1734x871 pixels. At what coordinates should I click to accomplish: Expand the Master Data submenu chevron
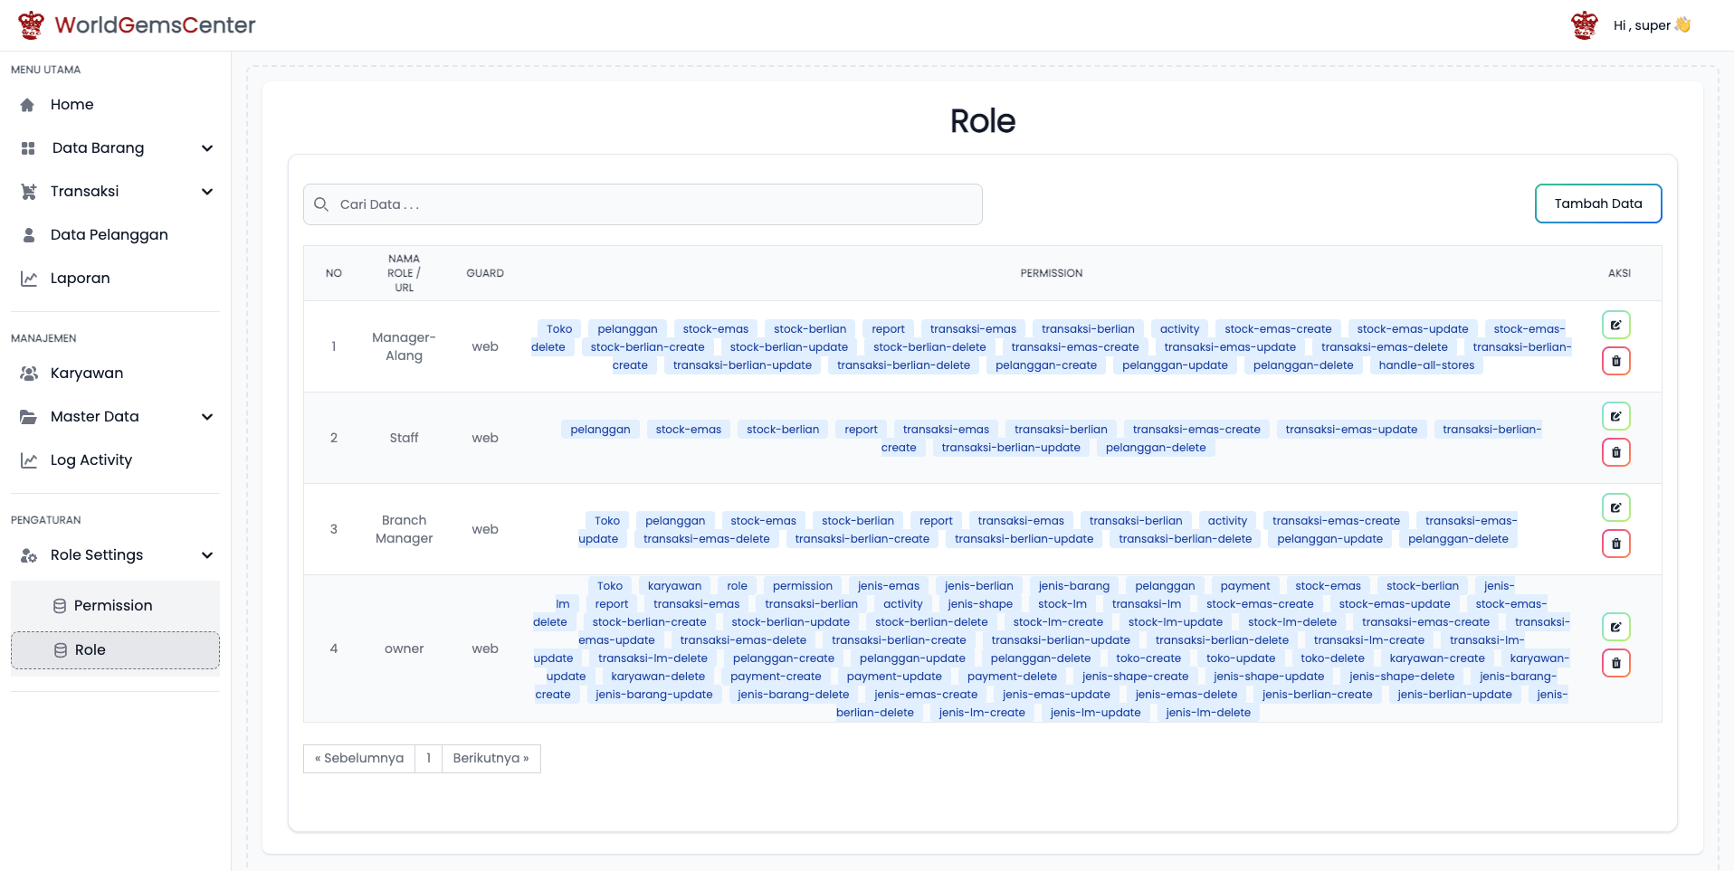coord(207,417)
